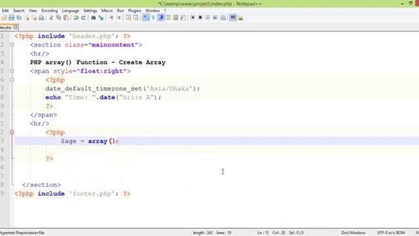Toggle synchronize vertical scrolling icon
Screen dimensions: 419x236
(x=128, y=18)
